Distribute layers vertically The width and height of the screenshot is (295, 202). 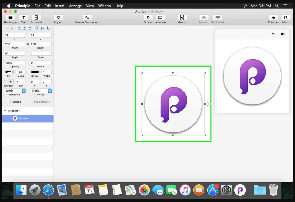point(12,29)
